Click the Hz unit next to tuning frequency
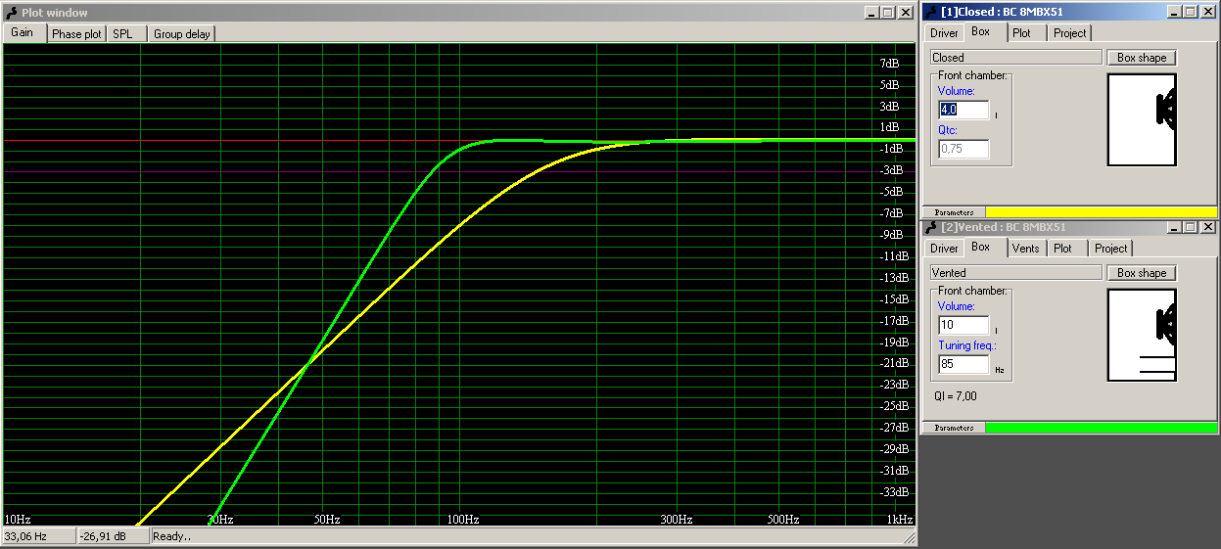Screen dimensions: 1221x549 1000,370
